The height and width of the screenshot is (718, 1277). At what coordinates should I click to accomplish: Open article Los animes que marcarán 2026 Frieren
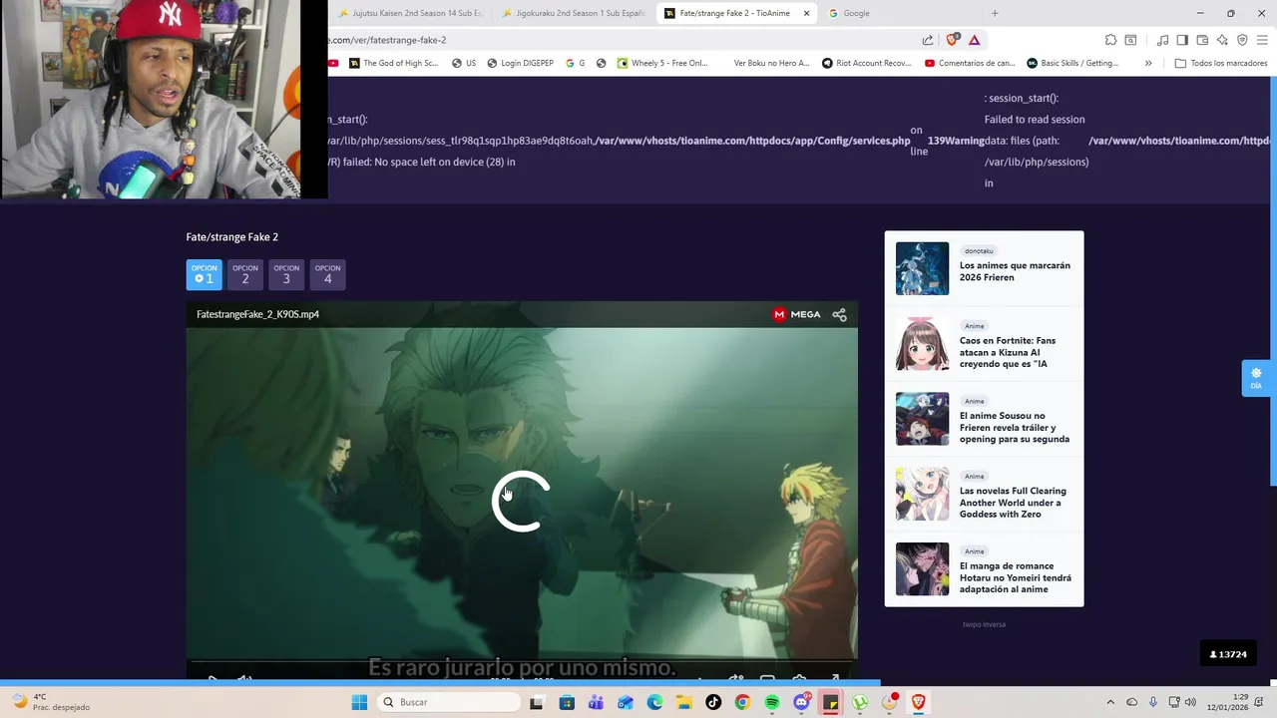click(x=1015, y=271)
